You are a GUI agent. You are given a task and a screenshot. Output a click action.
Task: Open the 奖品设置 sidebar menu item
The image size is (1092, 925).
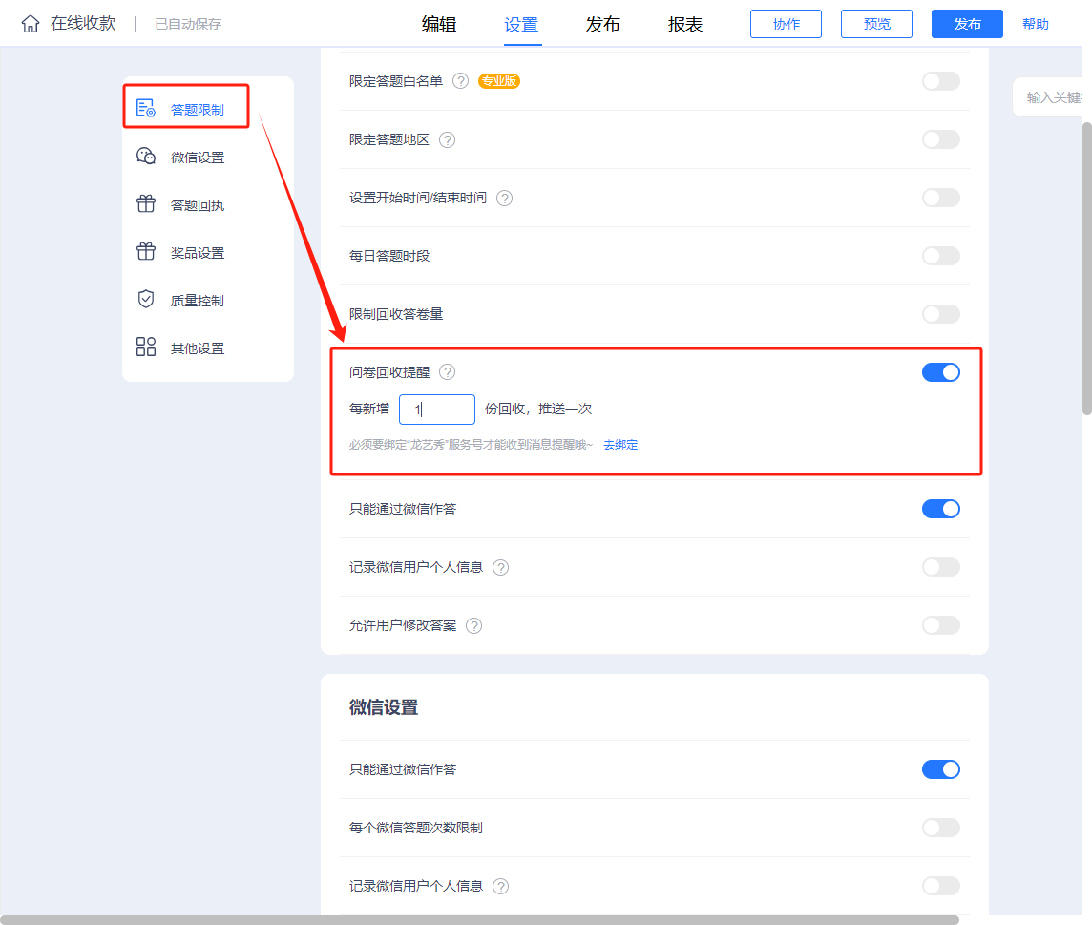pos(198,253)
